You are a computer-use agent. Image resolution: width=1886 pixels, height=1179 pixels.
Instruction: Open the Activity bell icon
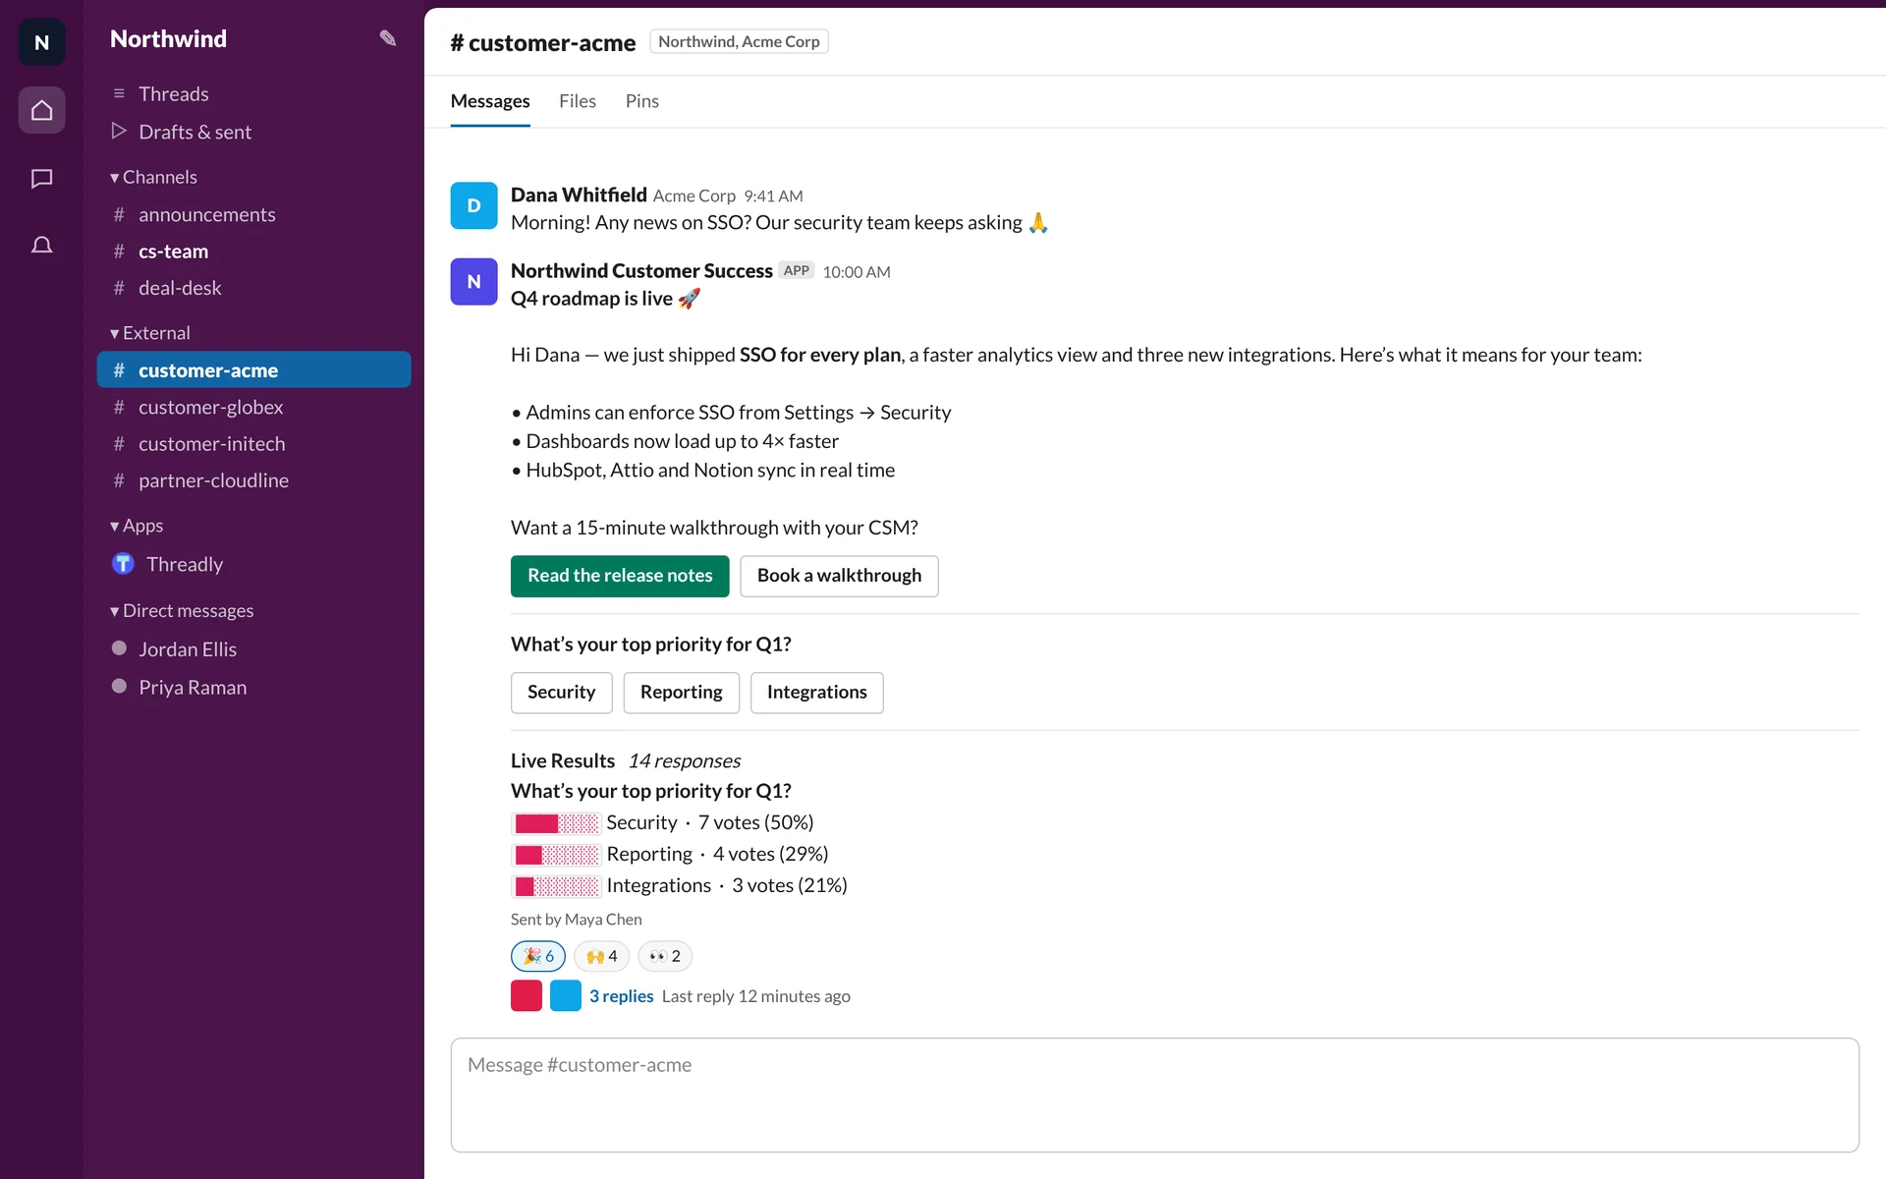click(41, 245)
